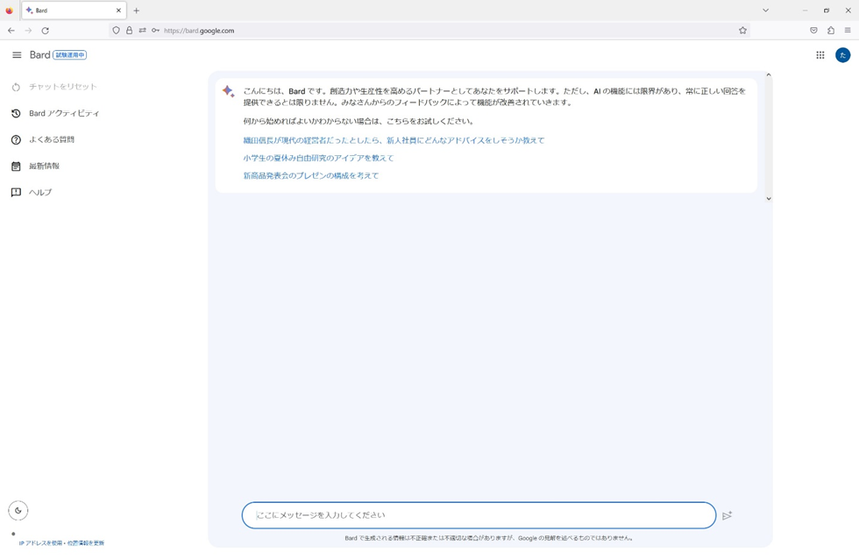Select 最新情報 in the sidebar

[x=45, y=166]
